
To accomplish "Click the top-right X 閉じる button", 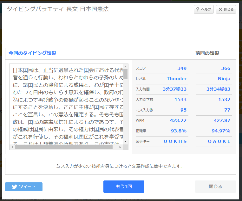I will (x=226, y=9).
